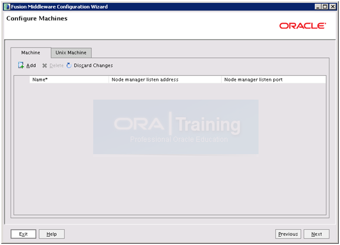Click the Delete label in the toolbar
340x245 pixels.
tap(56, 66)
